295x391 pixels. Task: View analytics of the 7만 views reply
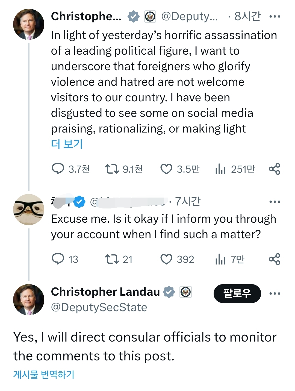(220, 259)
